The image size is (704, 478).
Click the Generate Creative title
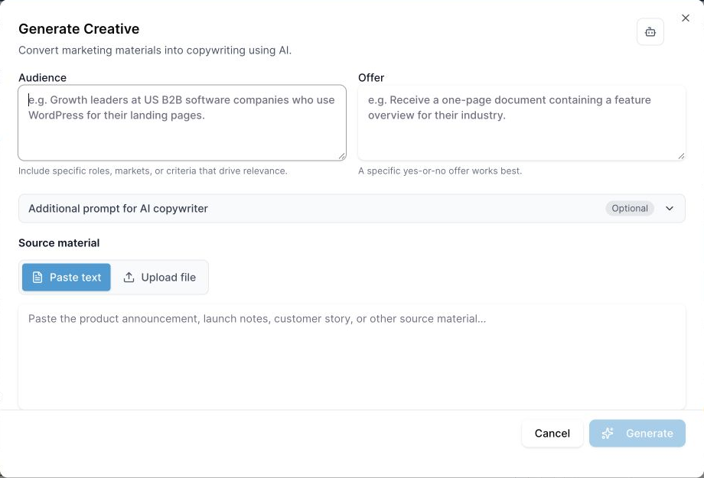click(79, 29)
